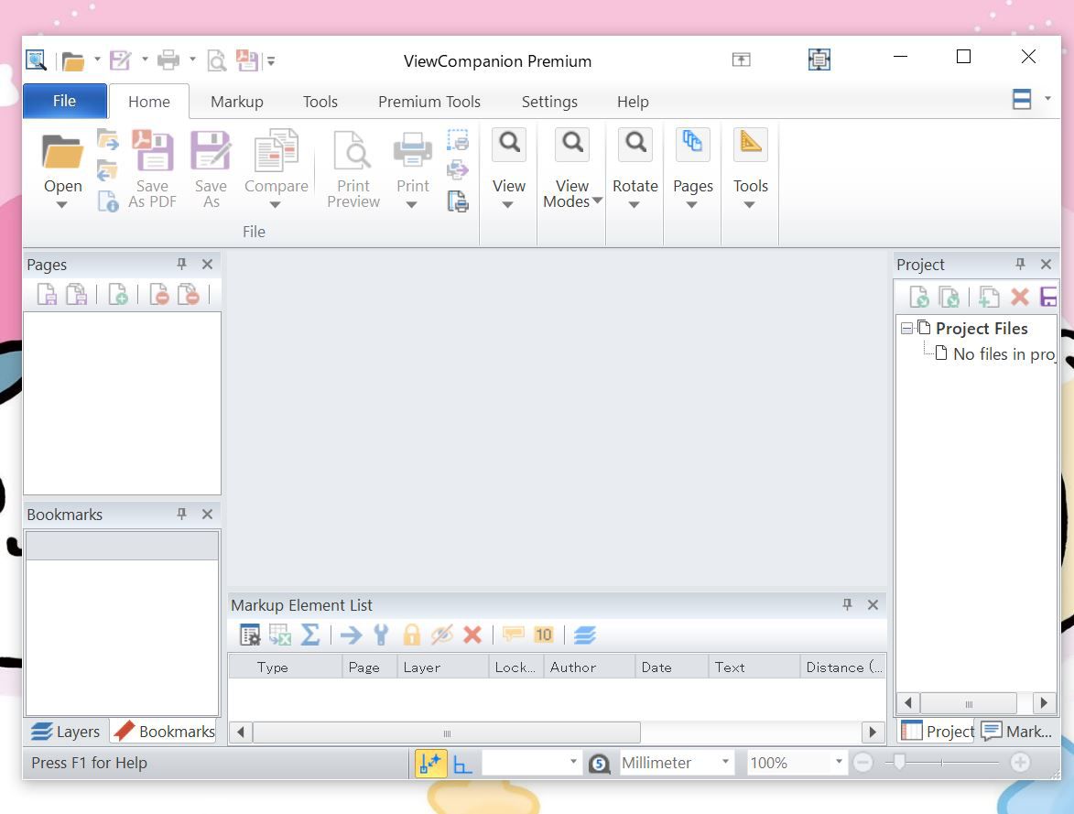Open the File tab
The image size is (1074, 814).
click(64, 101)
